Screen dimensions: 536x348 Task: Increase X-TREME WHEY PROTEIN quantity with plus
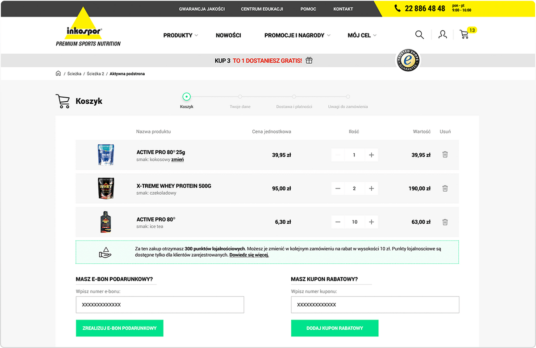[x=371, y=188]
